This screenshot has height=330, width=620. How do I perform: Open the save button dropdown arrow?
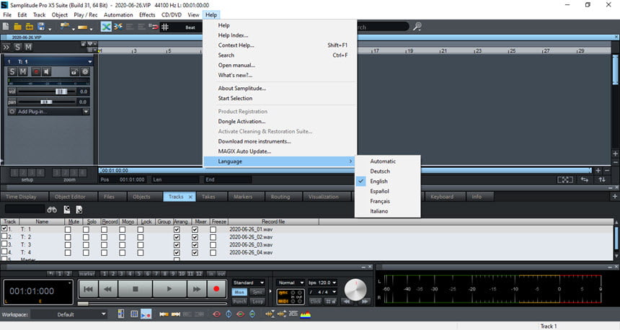pos(50,29)
